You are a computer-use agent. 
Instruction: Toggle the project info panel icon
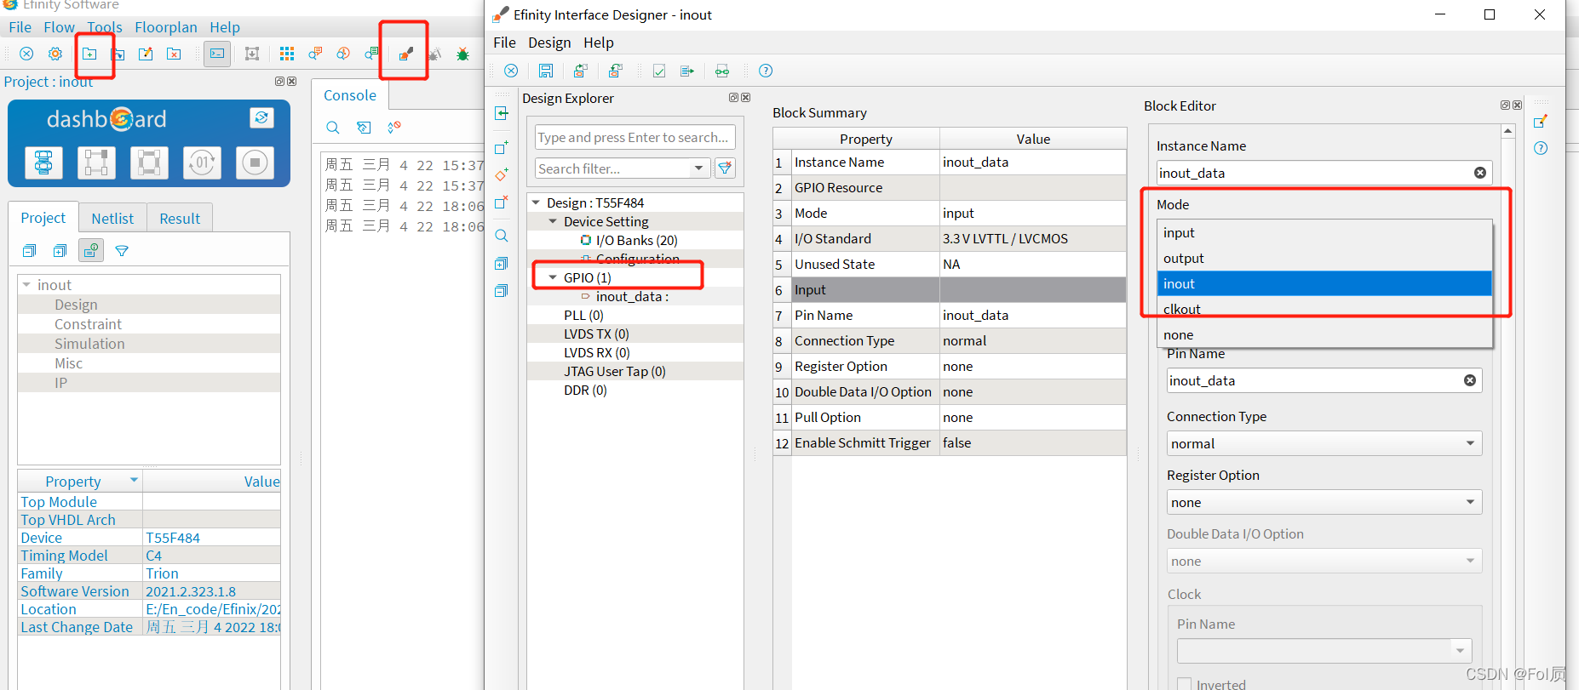click(91, 250)
